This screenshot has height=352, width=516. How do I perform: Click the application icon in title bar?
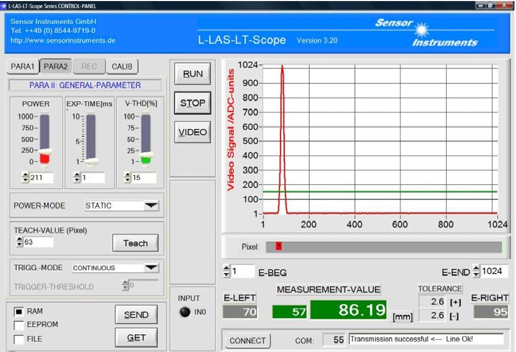pos(4,6)
